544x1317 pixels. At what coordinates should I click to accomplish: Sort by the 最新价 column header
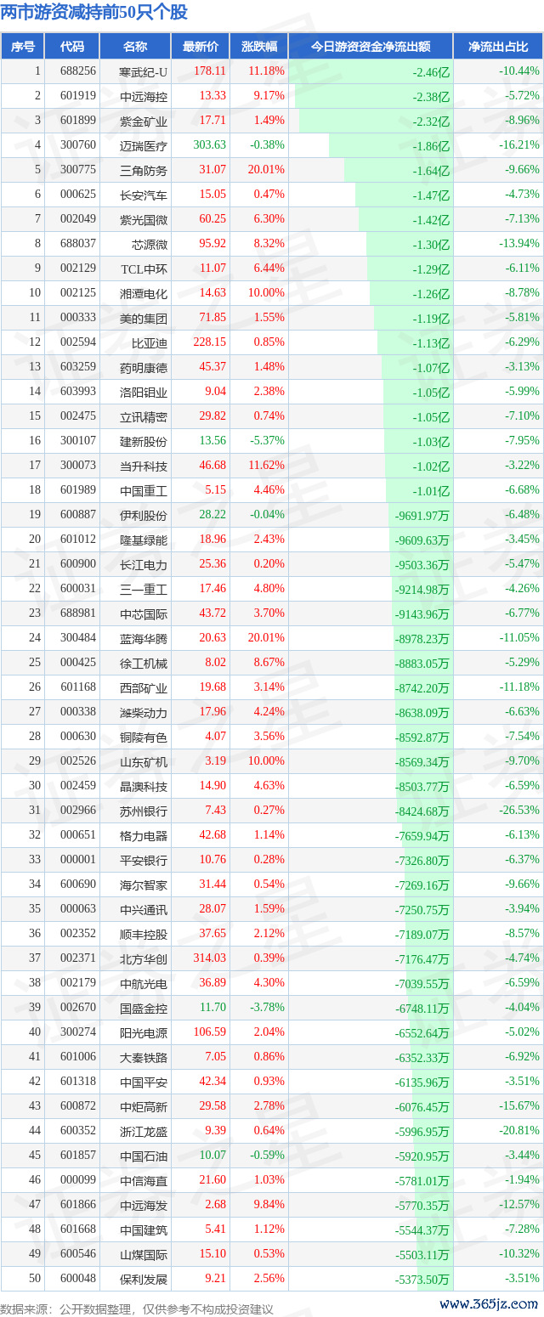(201, 47)
